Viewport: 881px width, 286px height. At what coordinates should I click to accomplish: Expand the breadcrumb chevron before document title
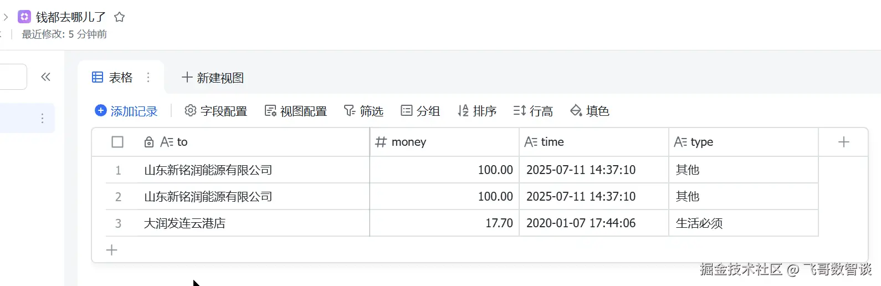tap(6, 17)
